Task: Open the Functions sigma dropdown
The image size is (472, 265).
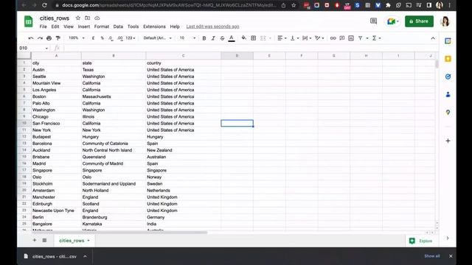Action: pos(376,38)
